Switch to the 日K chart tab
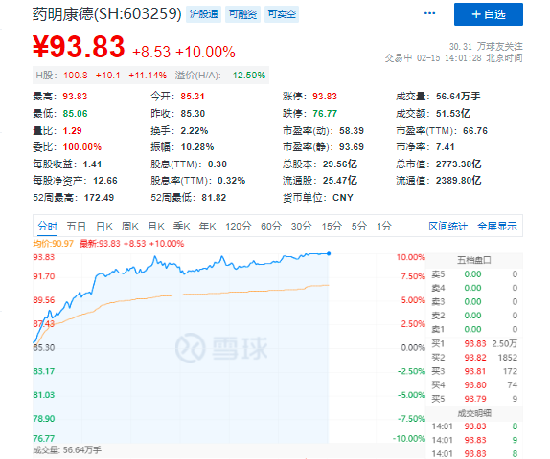This screenshot has width=550, height=459. (x=104, y=227)
